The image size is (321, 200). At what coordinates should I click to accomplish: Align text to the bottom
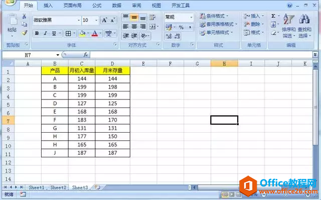coord(143,18)
